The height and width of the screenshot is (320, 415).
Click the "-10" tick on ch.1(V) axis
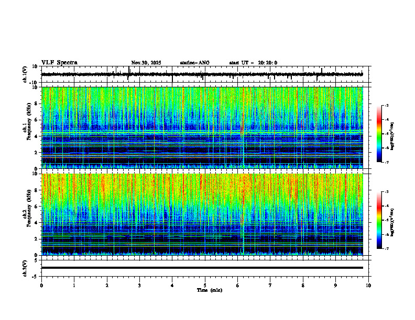coord(34,83)
